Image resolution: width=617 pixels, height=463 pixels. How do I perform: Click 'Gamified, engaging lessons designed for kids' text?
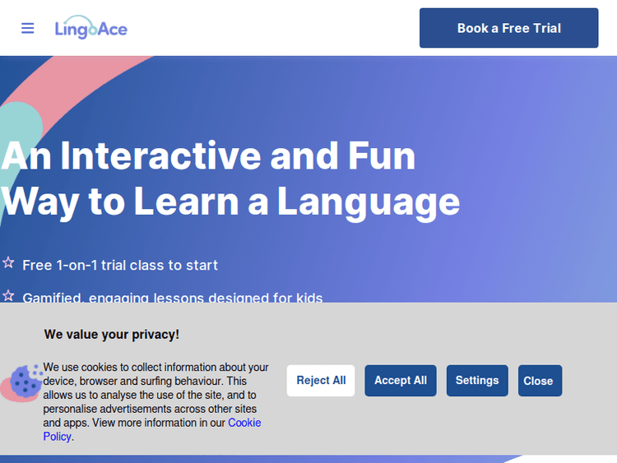click(x=173, y=297)
